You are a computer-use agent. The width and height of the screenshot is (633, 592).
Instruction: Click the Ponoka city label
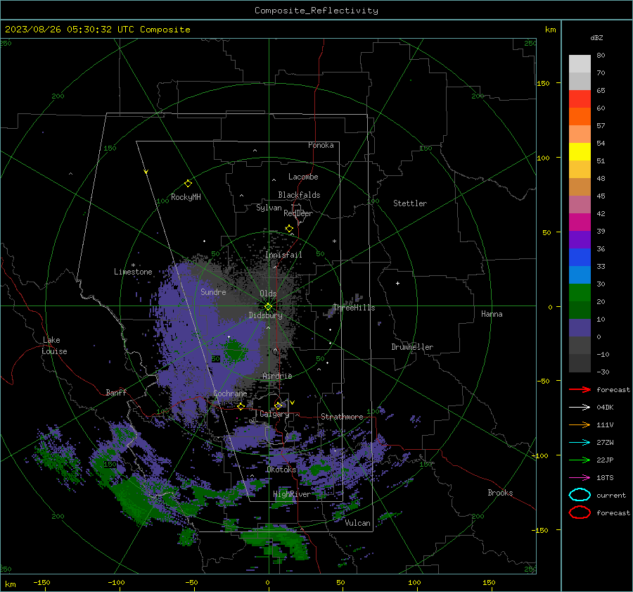[321, 145]
